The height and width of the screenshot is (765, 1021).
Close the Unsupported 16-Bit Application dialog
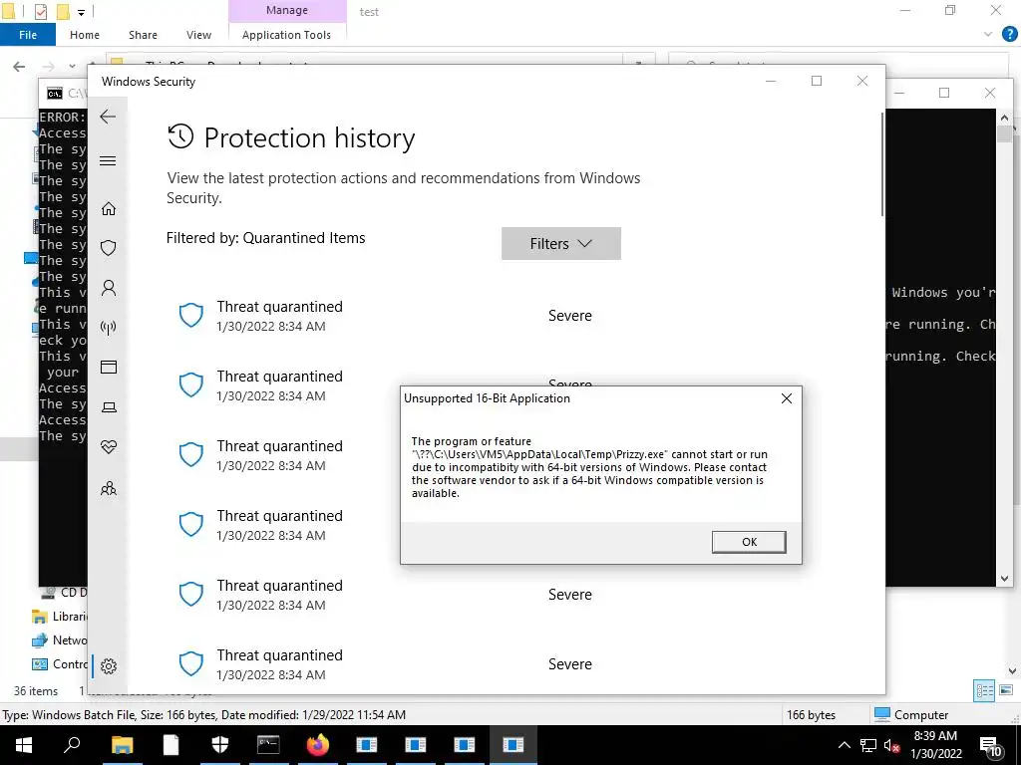pos(786,398)
